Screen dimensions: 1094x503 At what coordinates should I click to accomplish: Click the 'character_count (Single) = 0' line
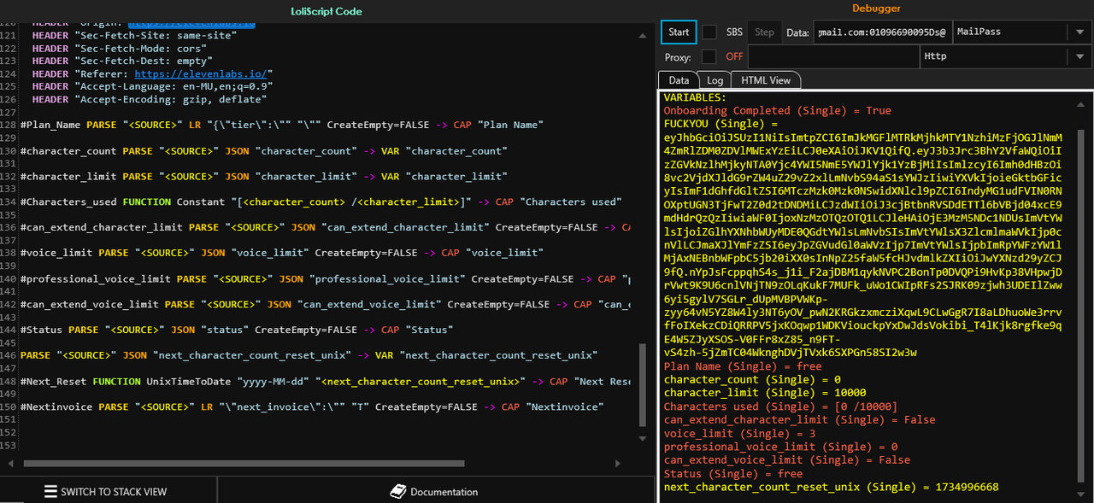pyautogui.click(x=752, y=379)
